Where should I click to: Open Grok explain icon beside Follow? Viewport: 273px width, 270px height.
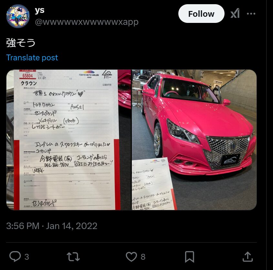235,13
